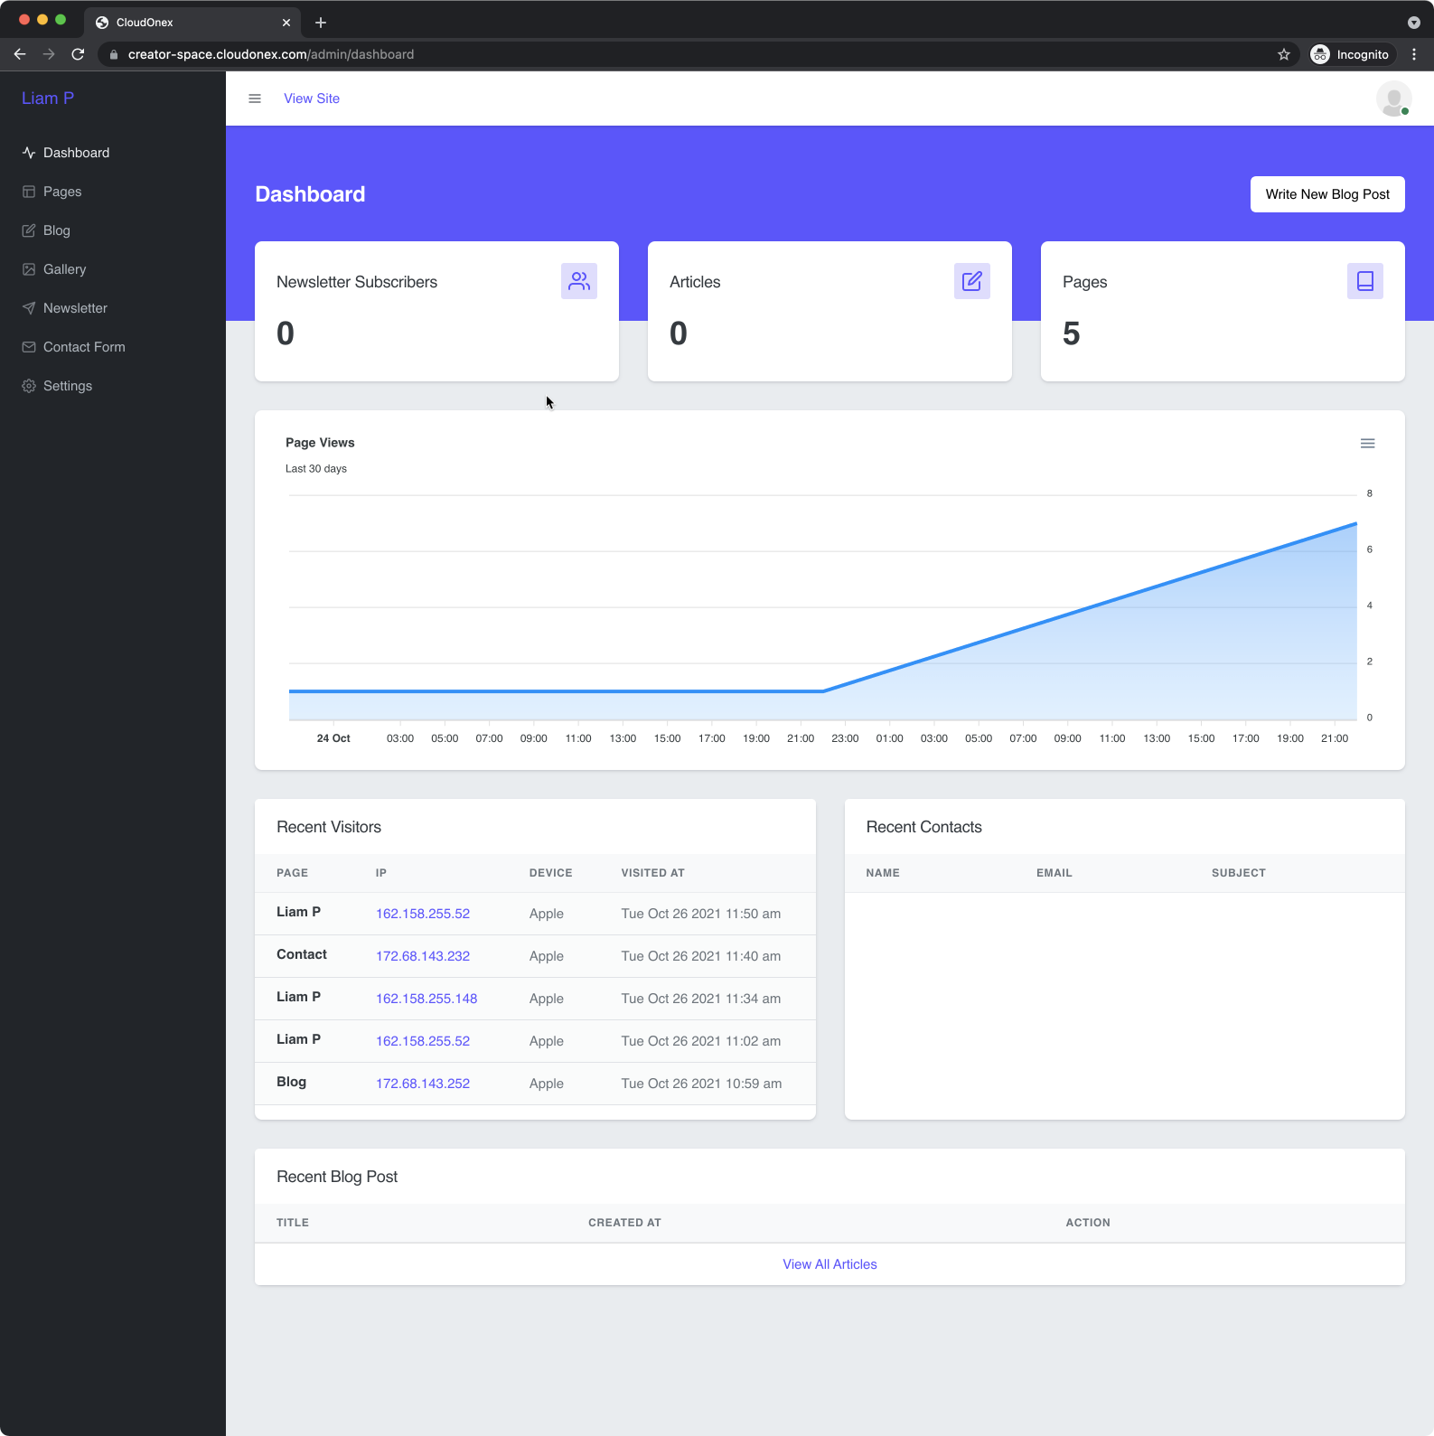1434x1436 pixels.
Task: Open IP 162.158.255.52 visited 11:02 am
Action: point(423,1041)
